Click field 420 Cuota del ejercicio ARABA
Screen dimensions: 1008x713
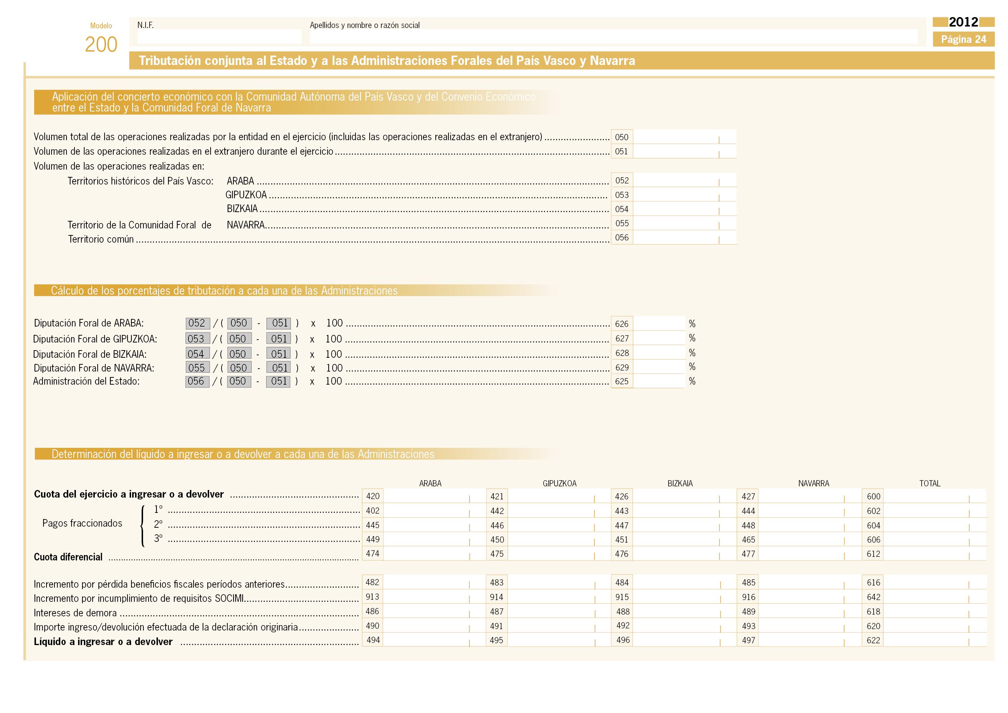tap(434, 496)
